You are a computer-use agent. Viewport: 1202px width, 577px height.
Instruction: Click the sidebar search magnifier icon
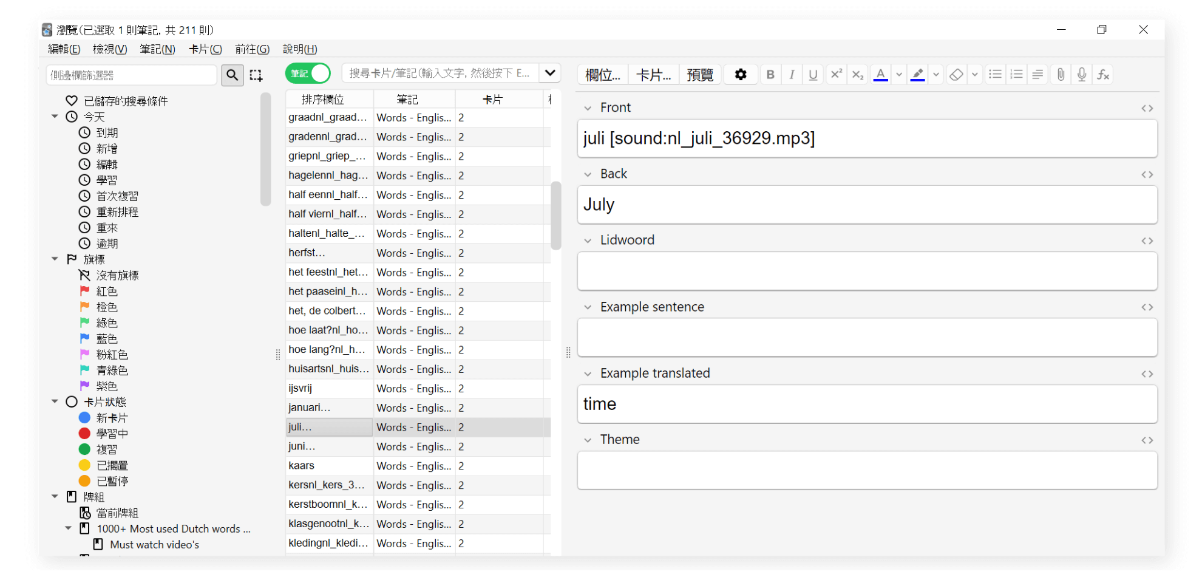coord(232,75)
